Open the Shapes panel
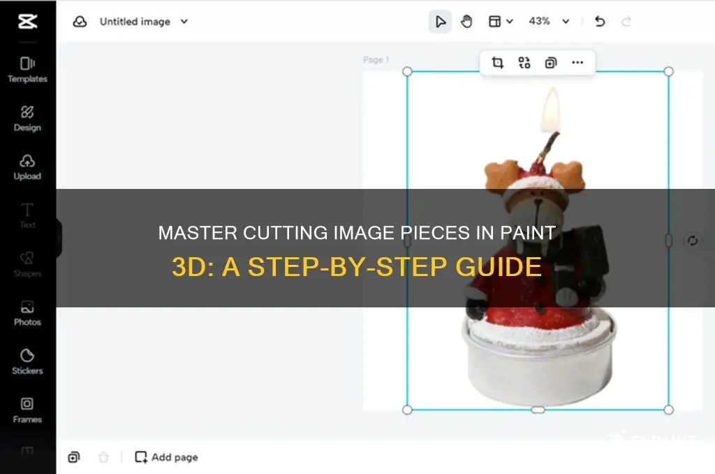 tap(27, 265)
